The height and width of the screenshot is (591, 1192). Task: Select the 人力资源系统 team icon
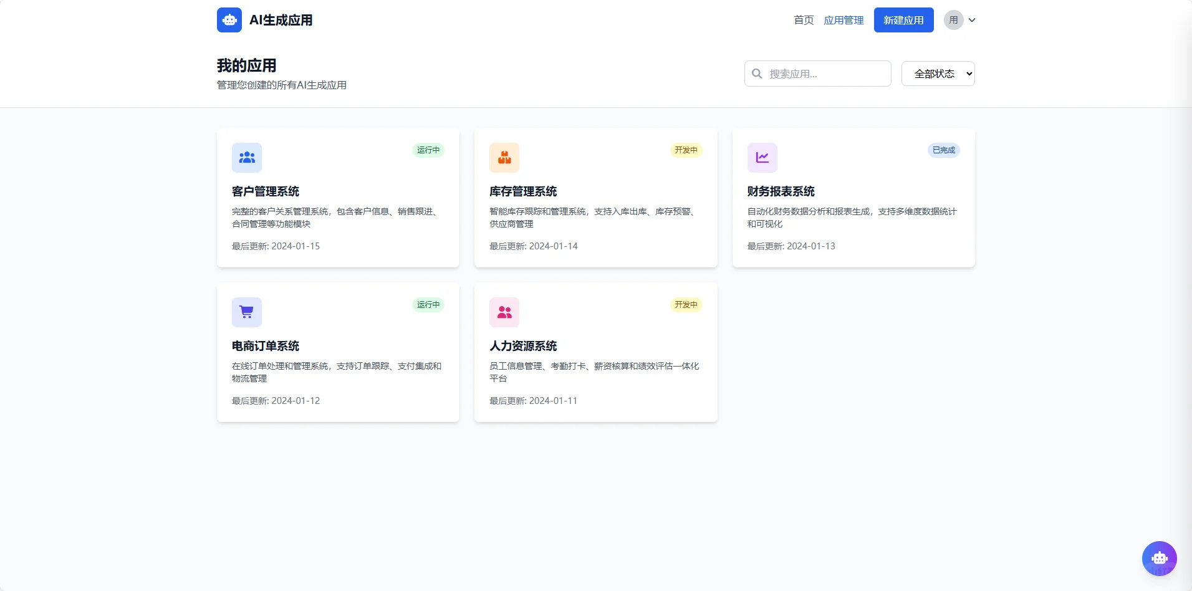pyautogui.click(x=504, y=312)
